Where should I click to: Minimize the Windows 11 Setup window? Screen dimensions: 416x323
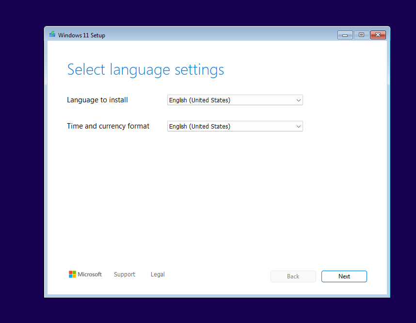345,35
